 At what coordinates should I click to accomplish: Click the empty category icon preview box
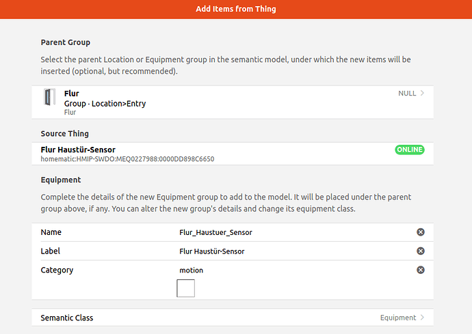coord(185,288)
